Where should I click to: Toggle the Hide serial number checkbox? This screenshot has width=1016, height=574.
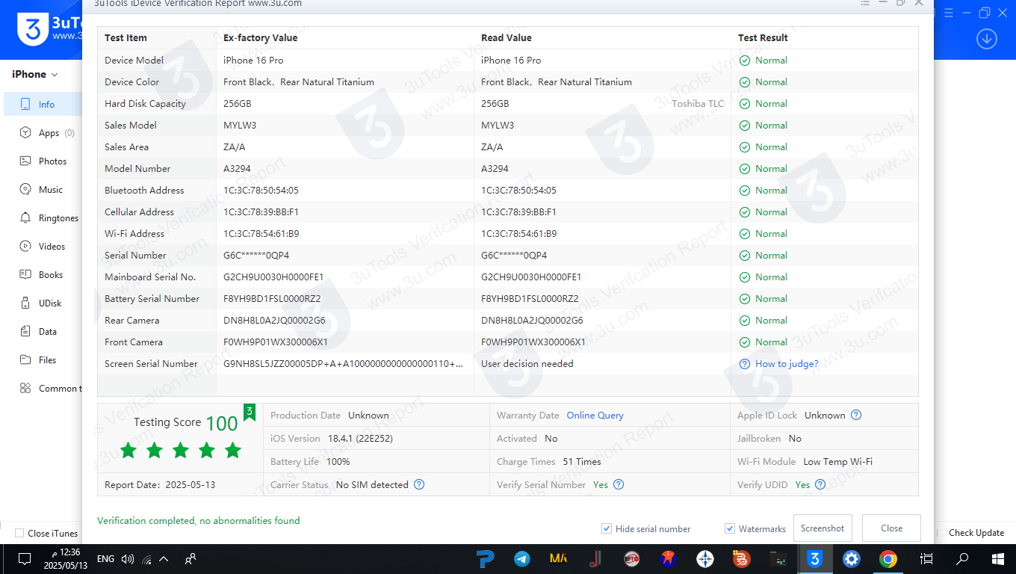point(607,529)
